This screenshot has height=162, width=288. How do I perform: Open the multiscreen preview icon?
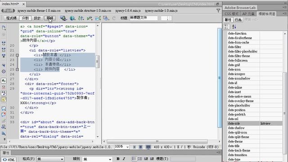[63, 18]
